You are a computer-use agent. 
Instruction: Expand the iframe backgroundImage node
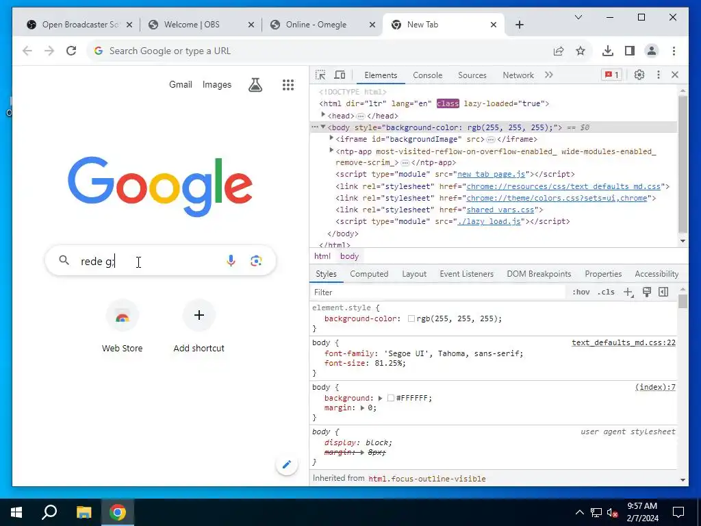pyautogui.click(x=331, y=138)
